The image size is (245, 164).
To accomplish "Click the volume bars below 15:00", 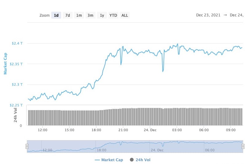I will (70, 118).
